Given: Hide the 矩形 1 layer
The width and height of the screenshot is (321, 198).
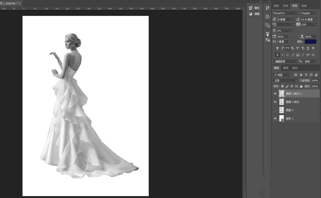Looking at the screenshot, I should point(275,118).
